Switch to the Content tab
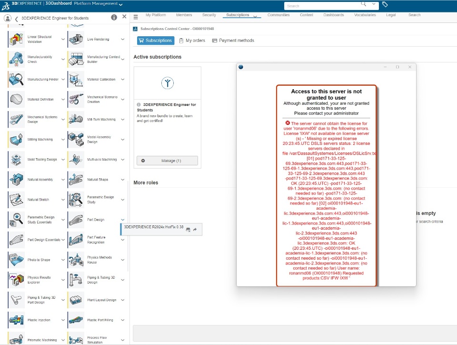457x345 pixels. tap(306, 15)
